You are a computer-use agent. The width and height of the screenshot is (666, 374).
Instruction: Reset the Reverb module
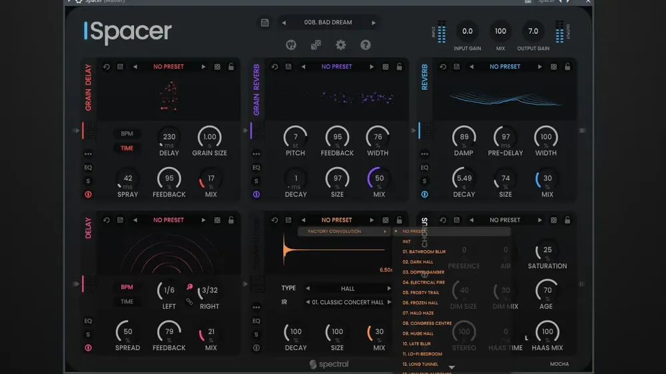click(x=443, y=67)
